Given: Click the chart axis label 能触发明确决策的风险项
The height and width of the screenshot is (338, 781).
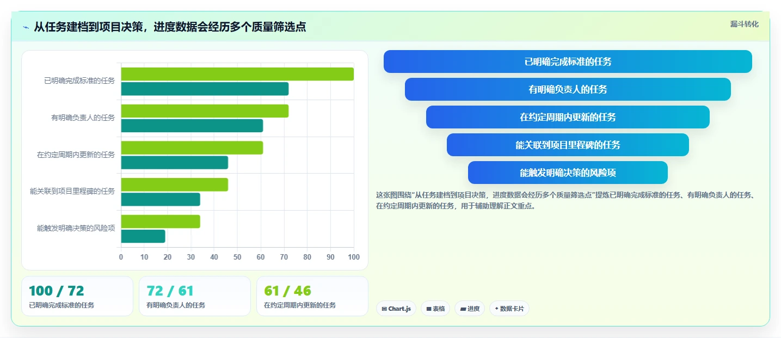Looking at the screenshot, I should tap(76, 228).
